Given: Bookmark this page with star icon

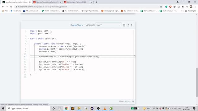Looking at the screenshot, I should (x=161, y=7).
